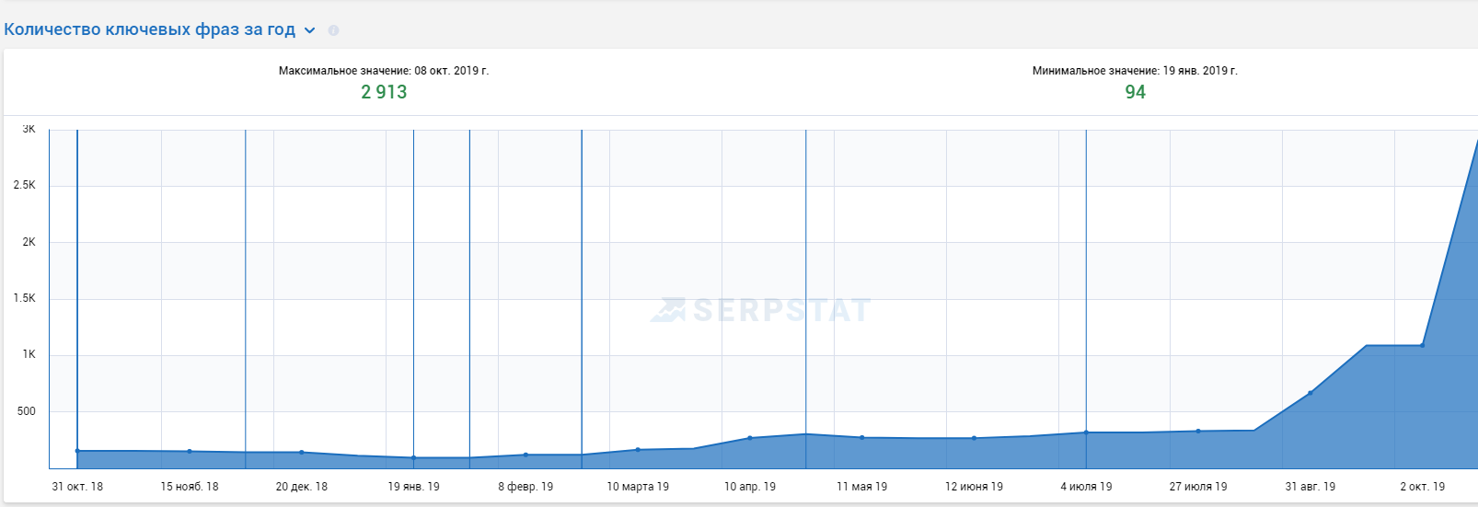Click the x-axis label "31 авг. 19"
1478x507 pixels.
tap(1311, 487)
